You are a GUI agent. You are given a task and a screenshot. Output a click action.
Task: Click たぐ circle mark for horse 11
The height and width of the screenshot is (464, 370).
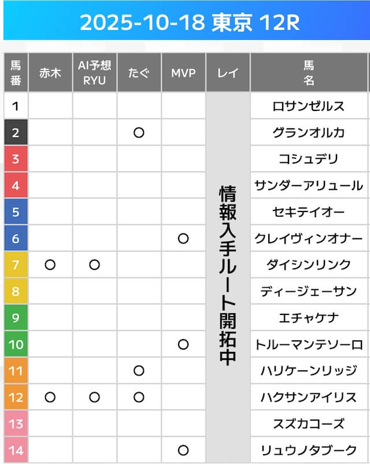[139, 371]
